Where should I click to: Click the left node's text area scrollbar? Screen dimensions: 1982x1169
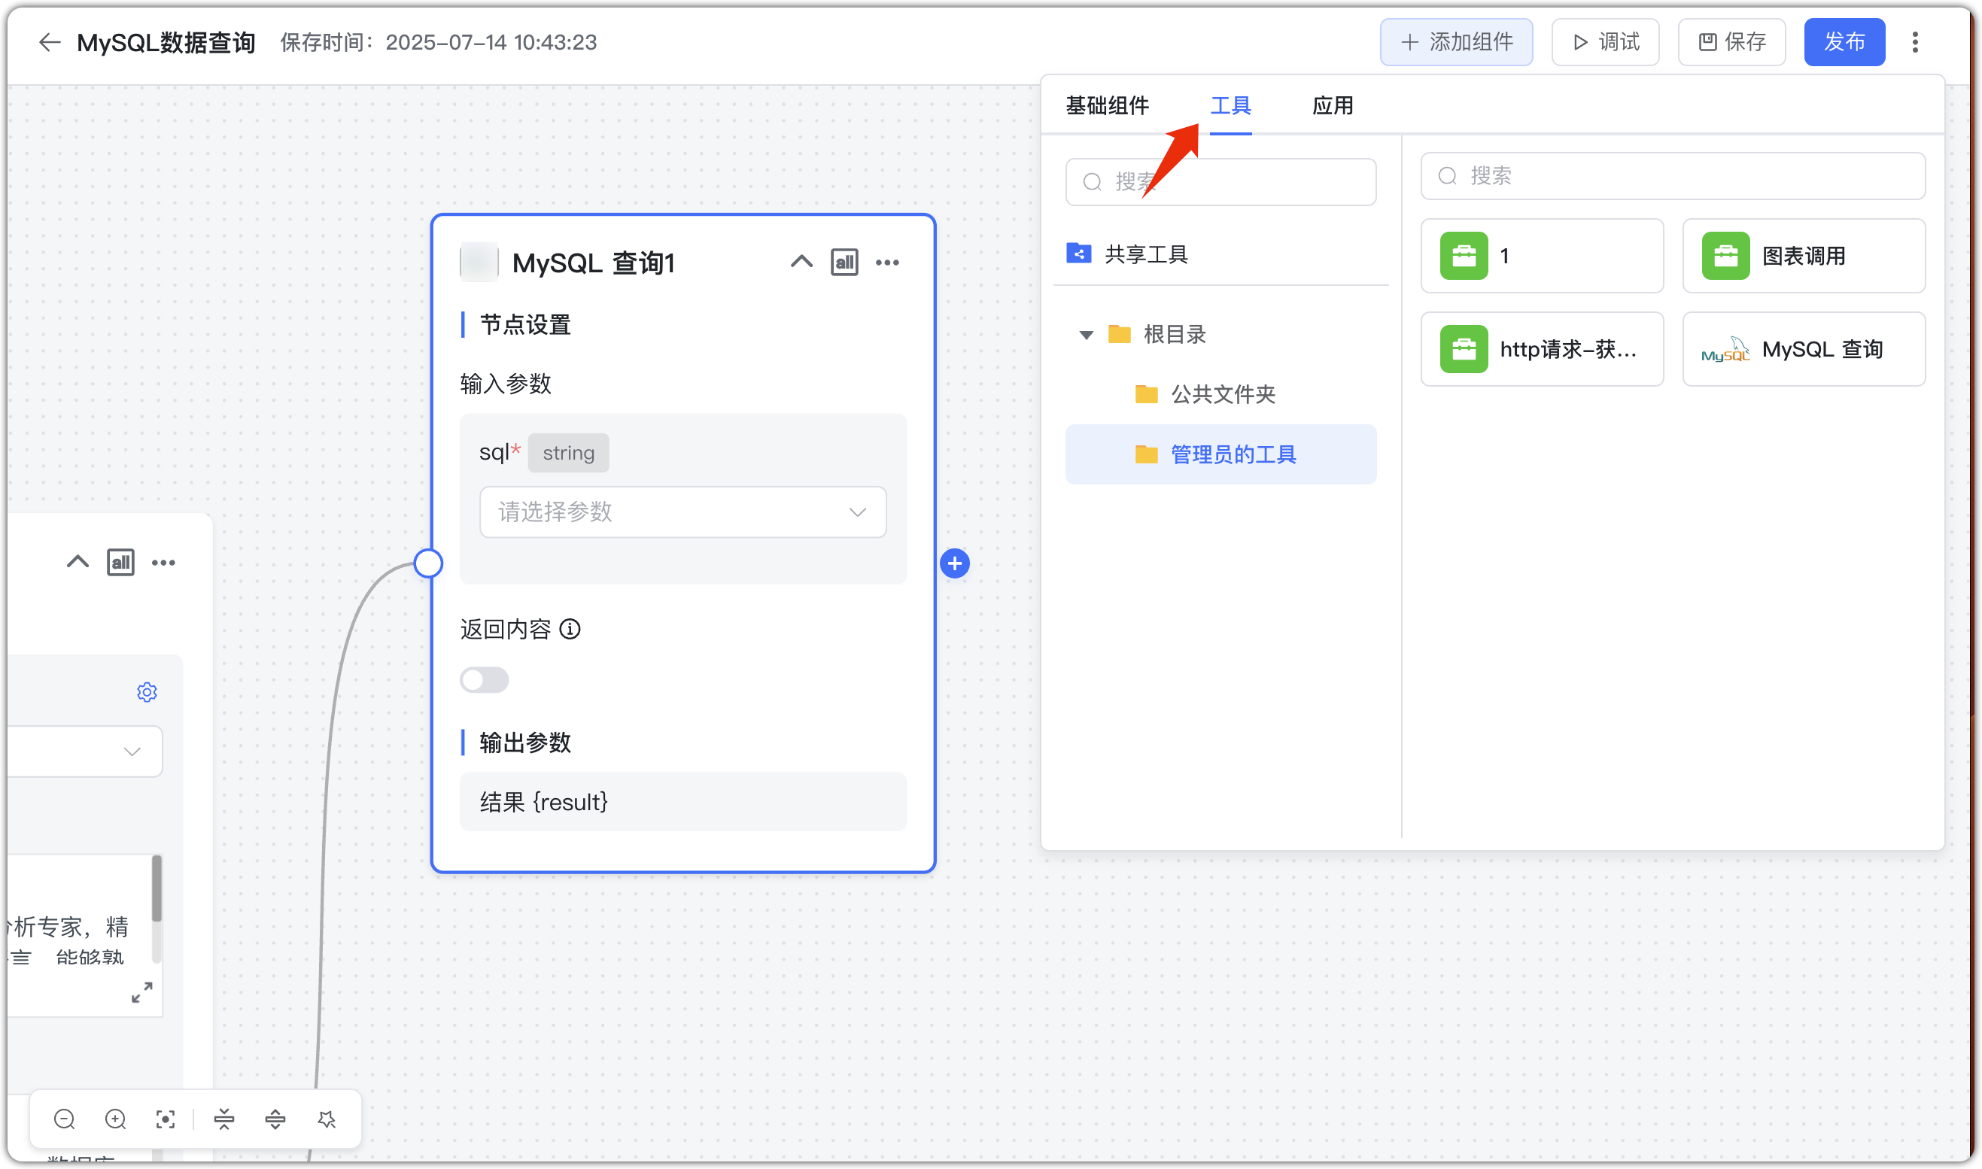point(157,888)
